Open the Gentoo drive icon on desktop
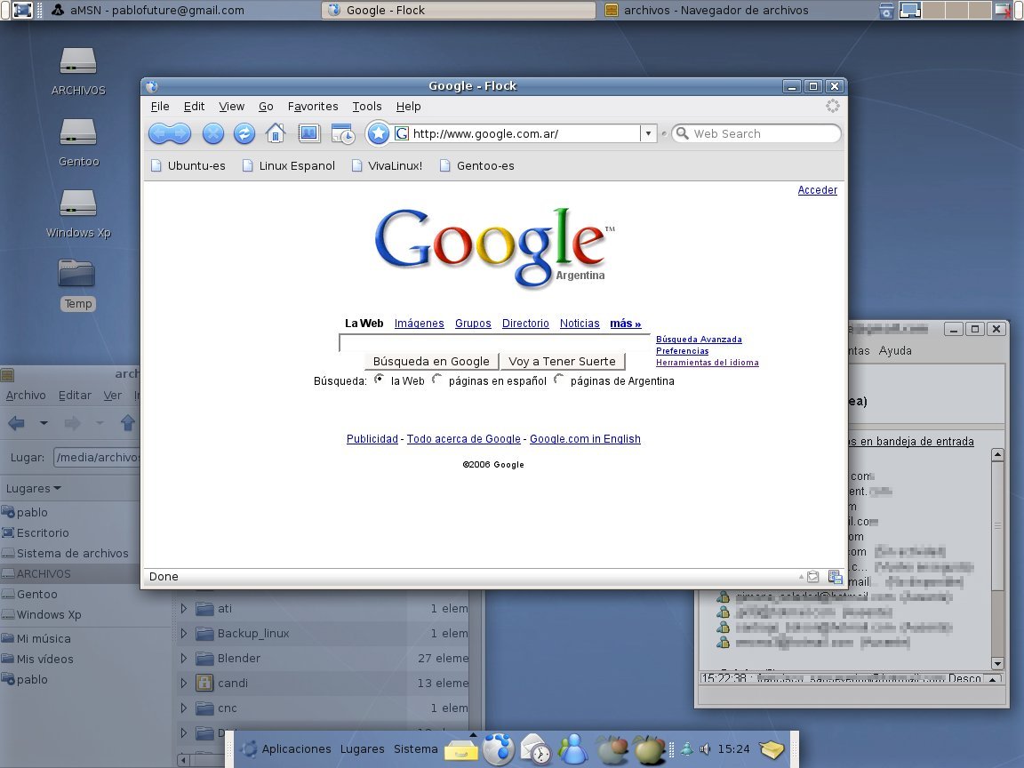This screenshot has height=768, width=1024. [x=78, y=132]
